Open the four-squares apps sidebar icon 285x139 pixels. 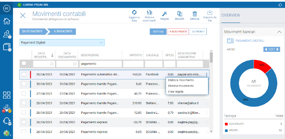tap(7, 95)
